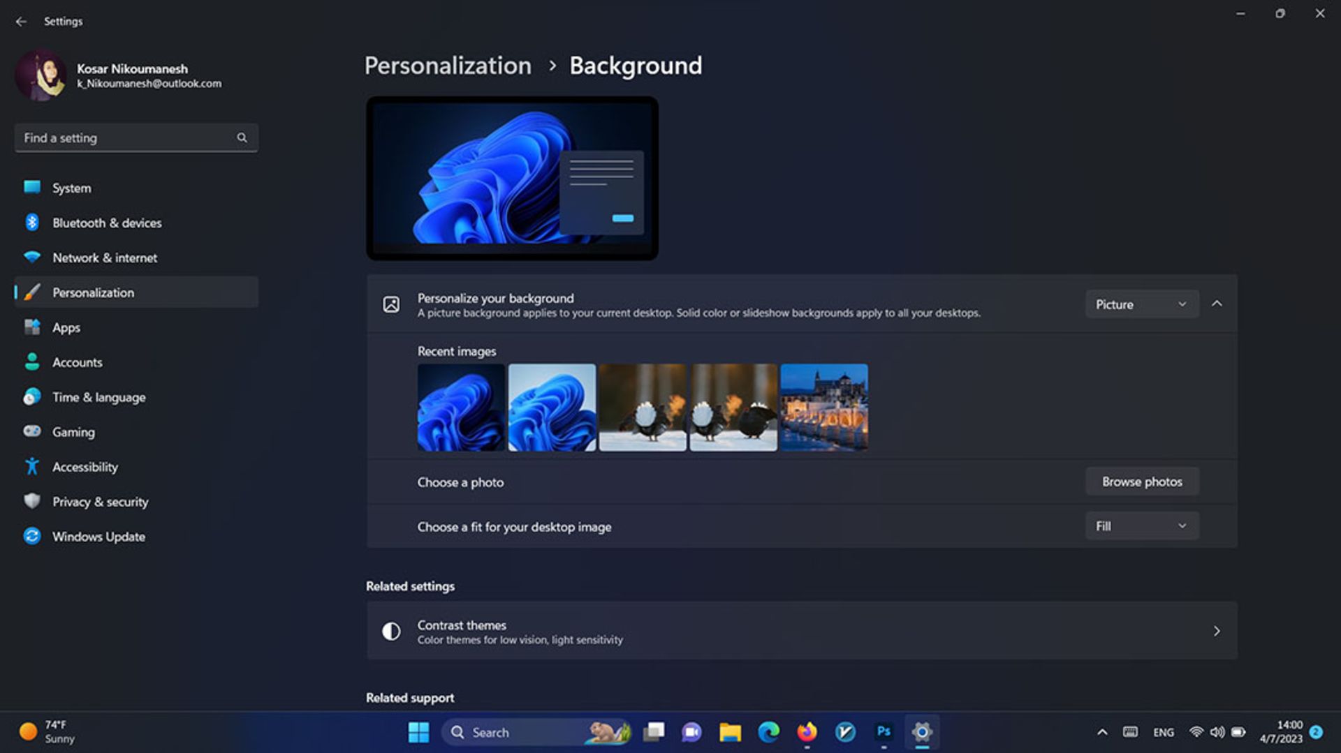The height and width of the screenshot is (753, 1341).
Task: Select the Accessibility figure icon
Action: (32, 466)
